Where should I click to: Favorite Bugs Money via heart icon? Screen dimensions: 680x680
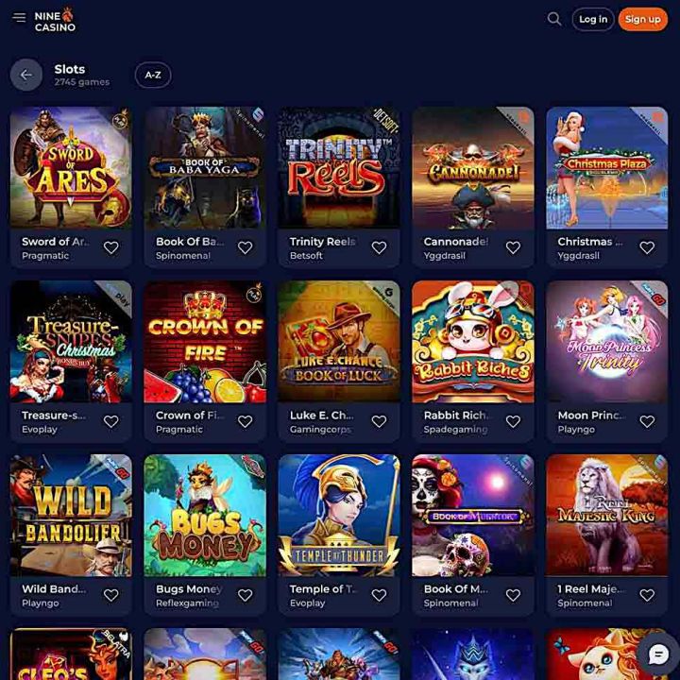(x=245, y=595)
